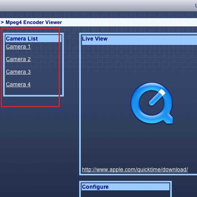The image size is (197, 197).
Task: Select Camera 2 from the camera list
Action: (x=18, y=59)
